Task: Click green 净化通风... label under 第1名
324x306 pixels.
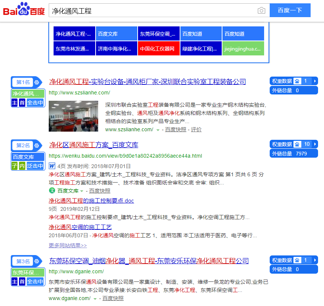Action: tap(28, 94)
